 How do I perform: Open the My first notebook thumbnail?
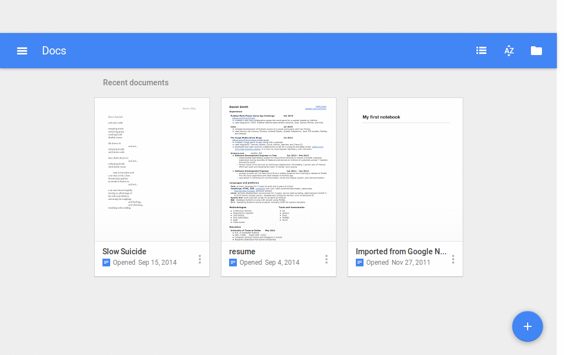[x=405, y=170]
